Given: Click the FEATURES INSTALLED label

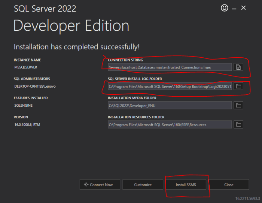Looking at the screenshot, I should [31, 98].
